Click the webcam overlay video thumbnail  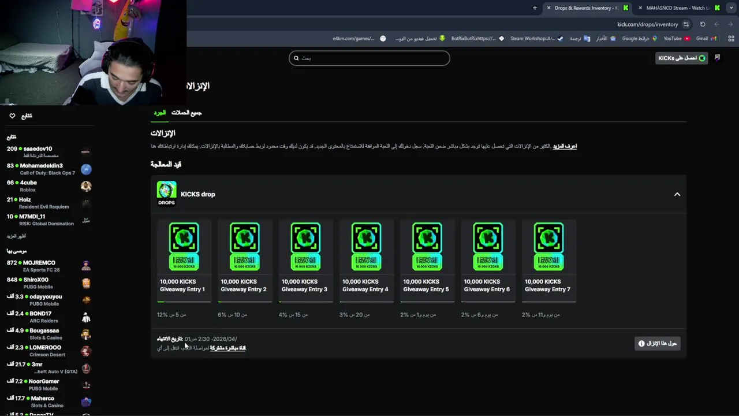[x=93, y=52]
